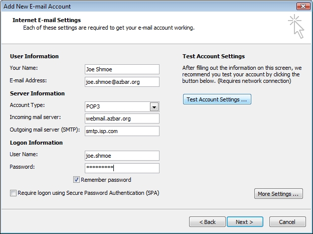Click the sparkle cursor wizard icon
The width and height of the screenshot is (313, 234).
click(296, 26)
